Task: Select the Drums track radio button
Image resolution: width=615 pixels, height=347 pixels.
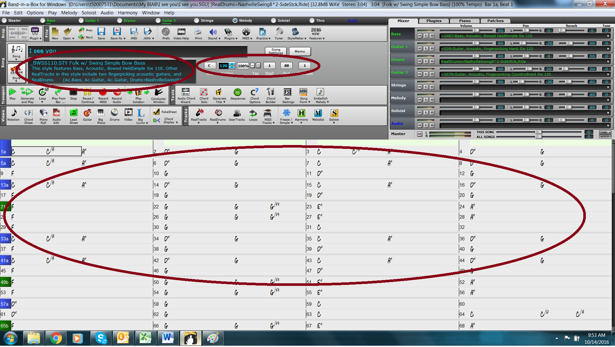Action: [x=120, y=20]
